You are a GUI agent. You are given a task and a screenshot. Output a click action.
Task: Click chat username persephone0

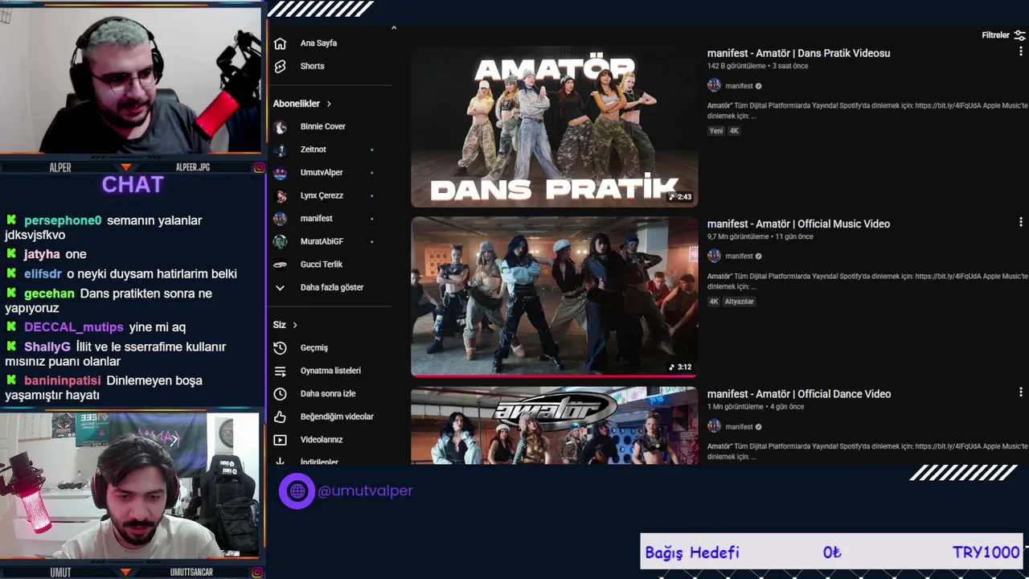63,220
